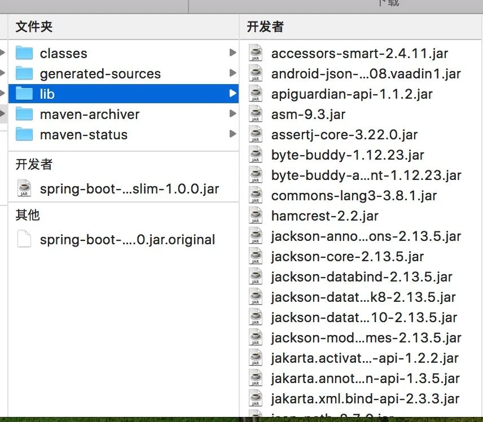Click the JAR icon of hamcrest-2.2.jar
This screenshot has height=422, width=483.
click(256, 216)
